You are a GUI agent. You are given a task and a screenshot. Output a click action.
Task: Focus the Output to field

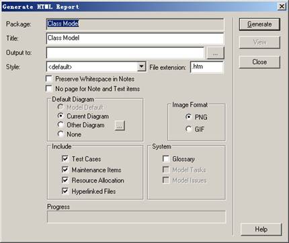[125, 53]
